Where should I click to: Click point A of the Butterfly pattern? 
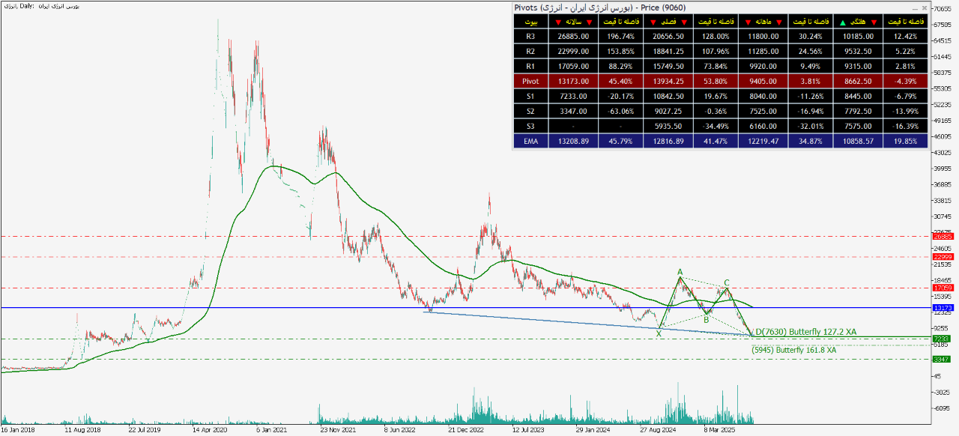click(680, 272)
